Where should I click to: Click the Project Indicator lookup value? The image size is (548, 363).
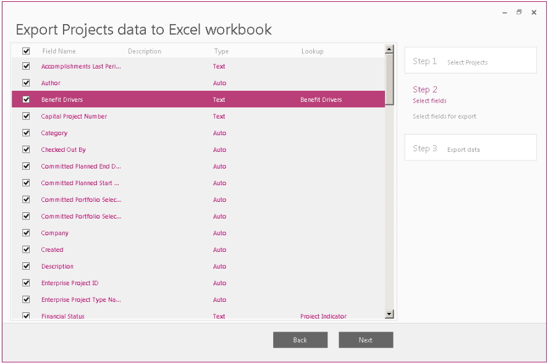[323, 316]
